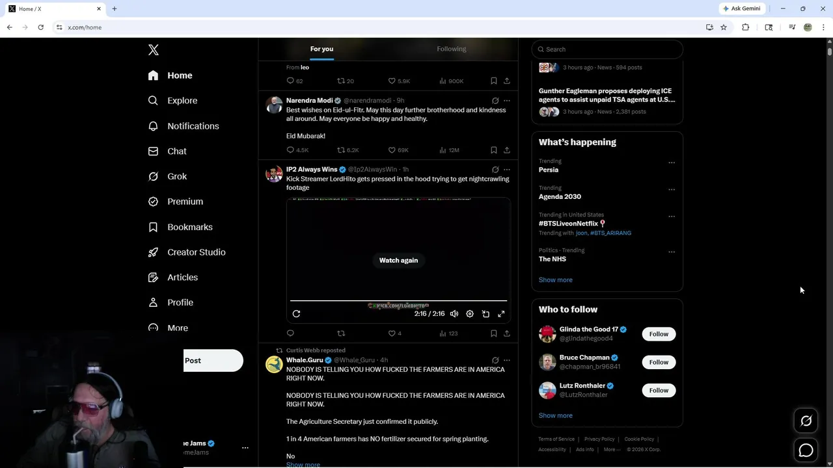The height and width of the screenshot is (468, 833).
Task: View analytics of Narendra Modi's post
Action: 449,150
